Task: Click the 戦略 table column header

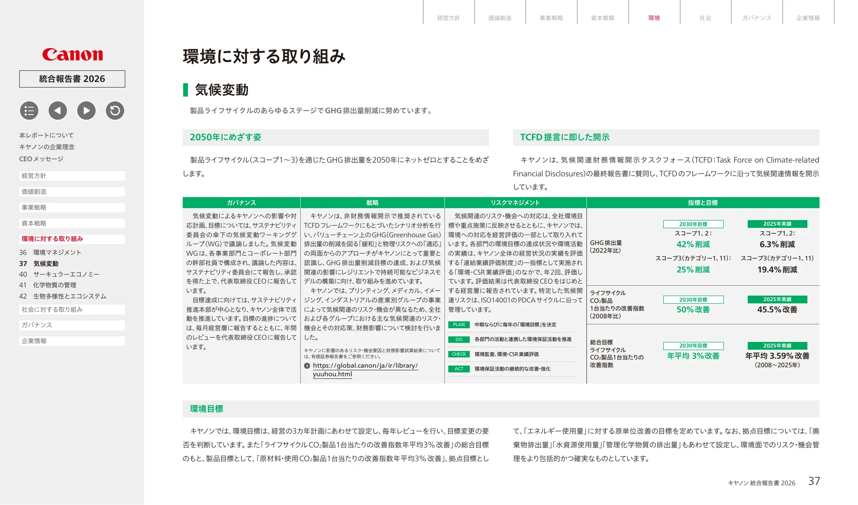Action: (x=372, y=203)
